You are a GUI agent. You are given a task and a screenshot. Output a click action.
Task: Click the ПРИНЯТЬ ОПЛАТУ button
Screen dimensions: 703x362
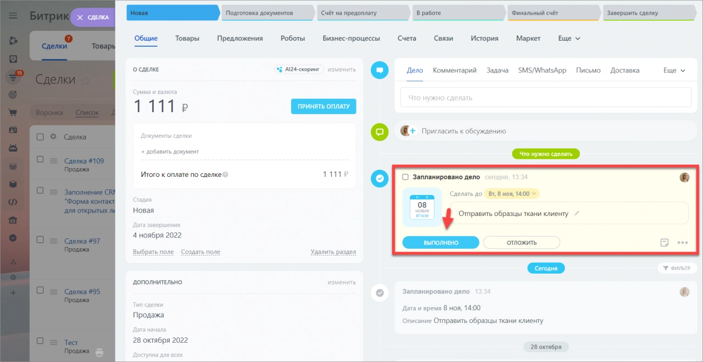pyautogui.click(x=323, y=107)
